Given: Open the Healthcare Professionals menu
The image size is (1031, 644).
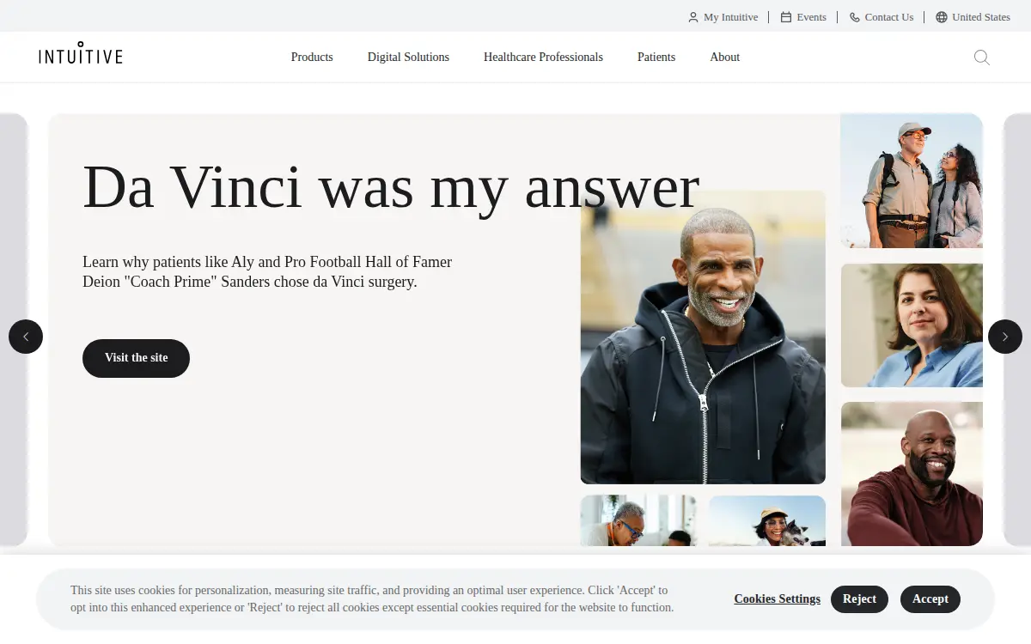Looking at the screenshot, I should coord(543,58).
